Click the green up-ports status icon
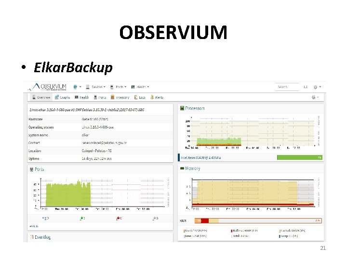This screenshot has width=347, height=260. pos(81,219)
